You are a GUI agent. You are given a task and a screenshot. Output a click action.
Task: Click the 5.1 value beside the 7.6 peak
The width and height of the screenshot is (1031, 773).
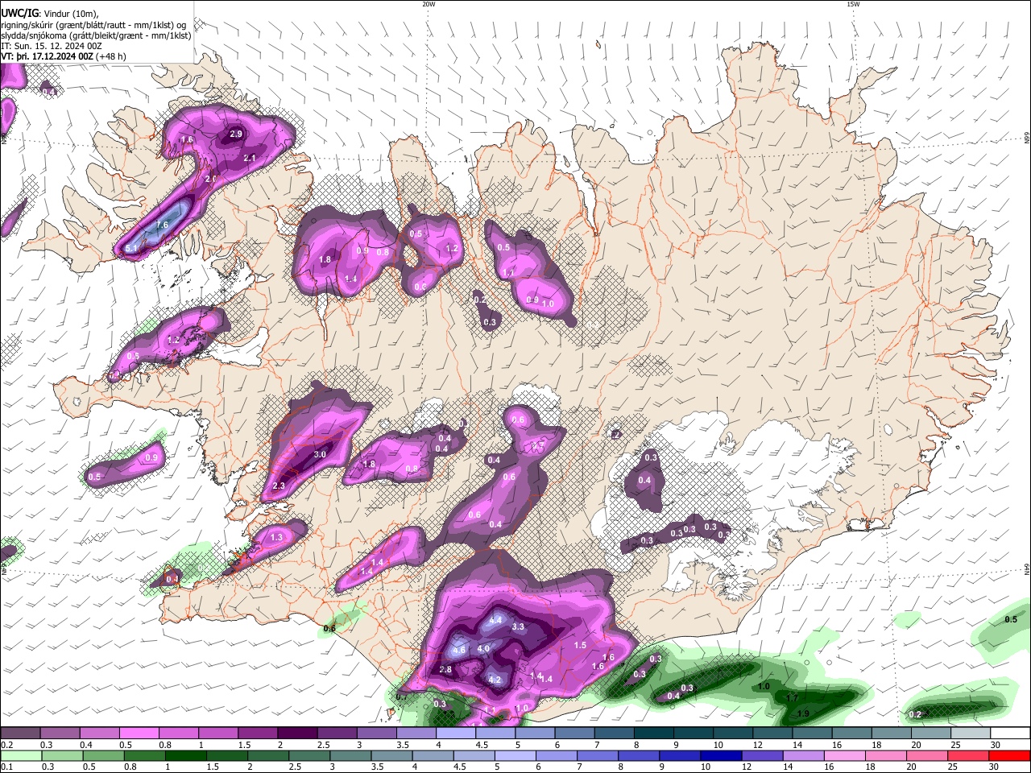click(131, 249)
